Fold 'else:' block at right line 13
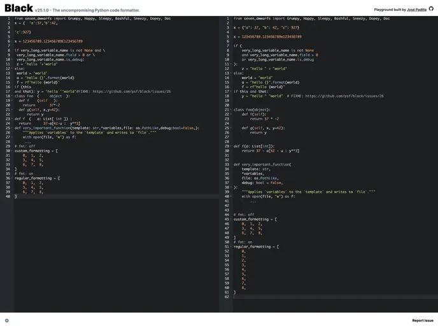 click(x=231, y=73)
